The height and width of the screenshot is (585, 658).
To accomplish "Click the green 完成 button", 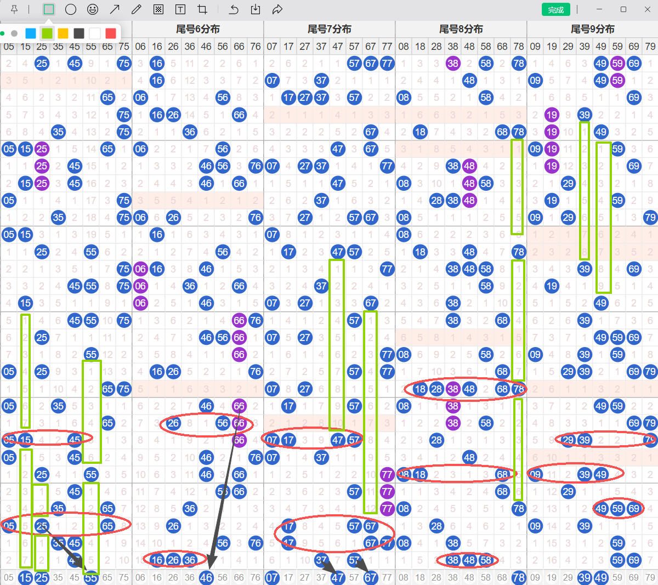I will point(555,10).
